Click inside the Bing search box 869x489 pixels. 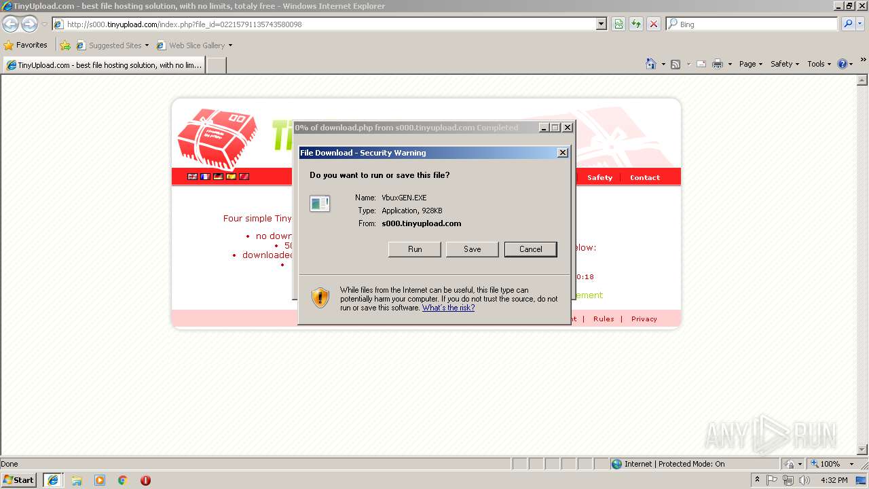pyautogui.click(x=757, y=24)
